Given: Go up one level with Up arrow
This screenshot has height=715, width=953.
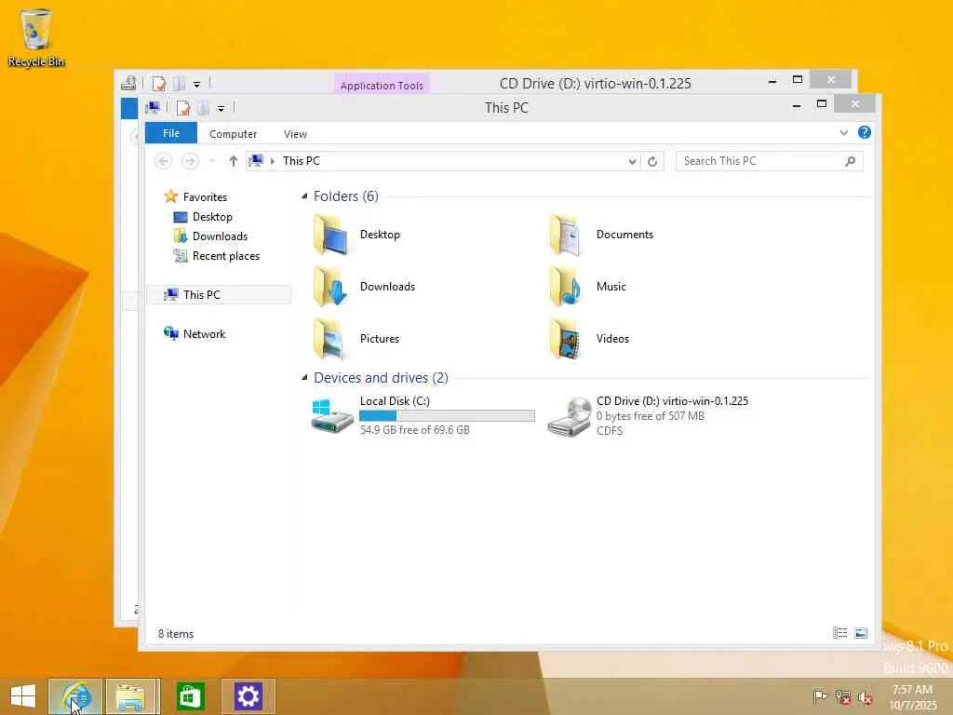Looking at the screenshot, I should [x=234, y=161].
